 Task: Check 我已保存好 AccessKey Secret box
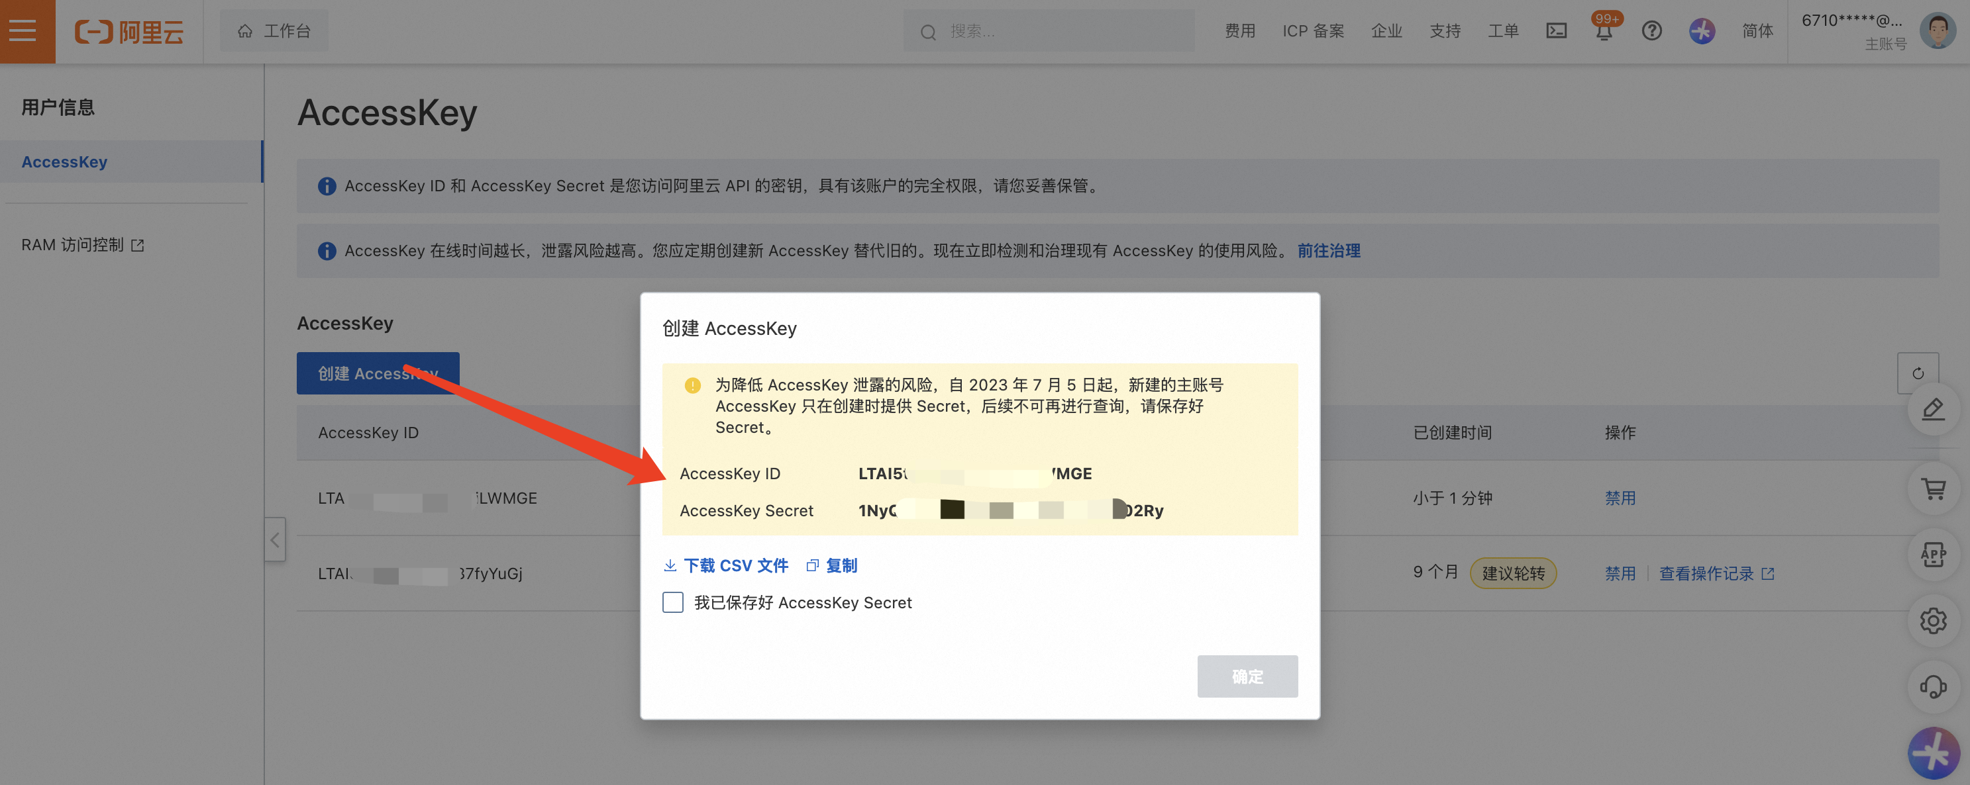click(x=672, y=602)
